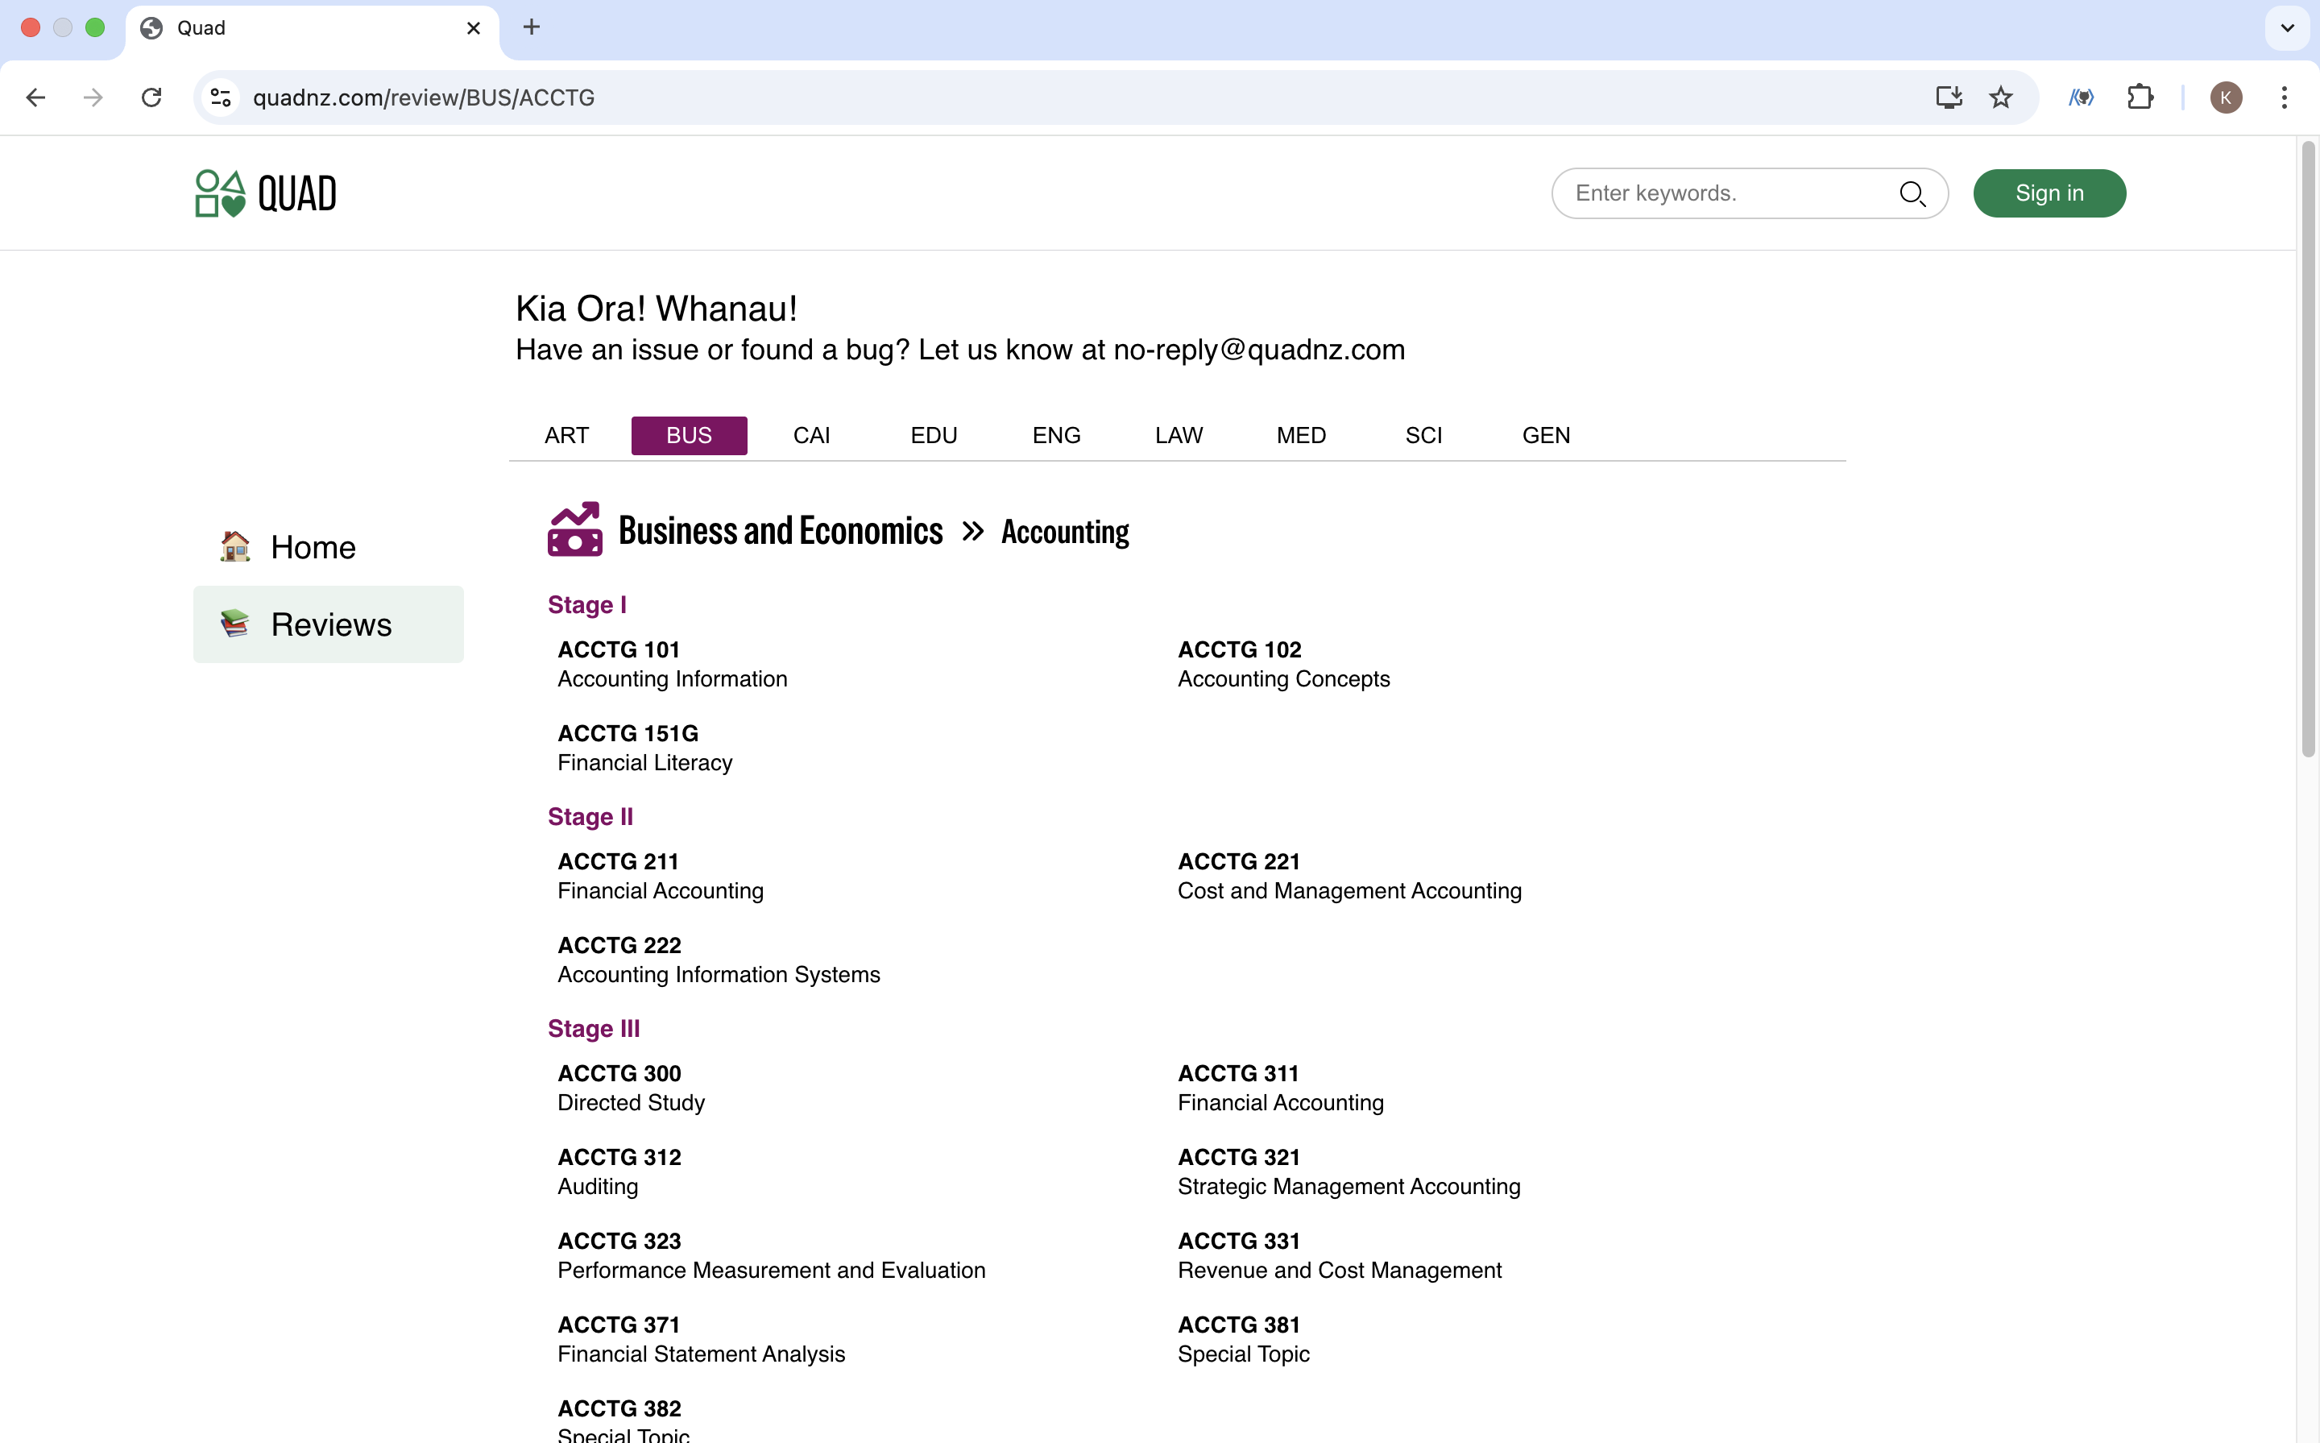Click the books icon next to Reviews

(234, 623)
